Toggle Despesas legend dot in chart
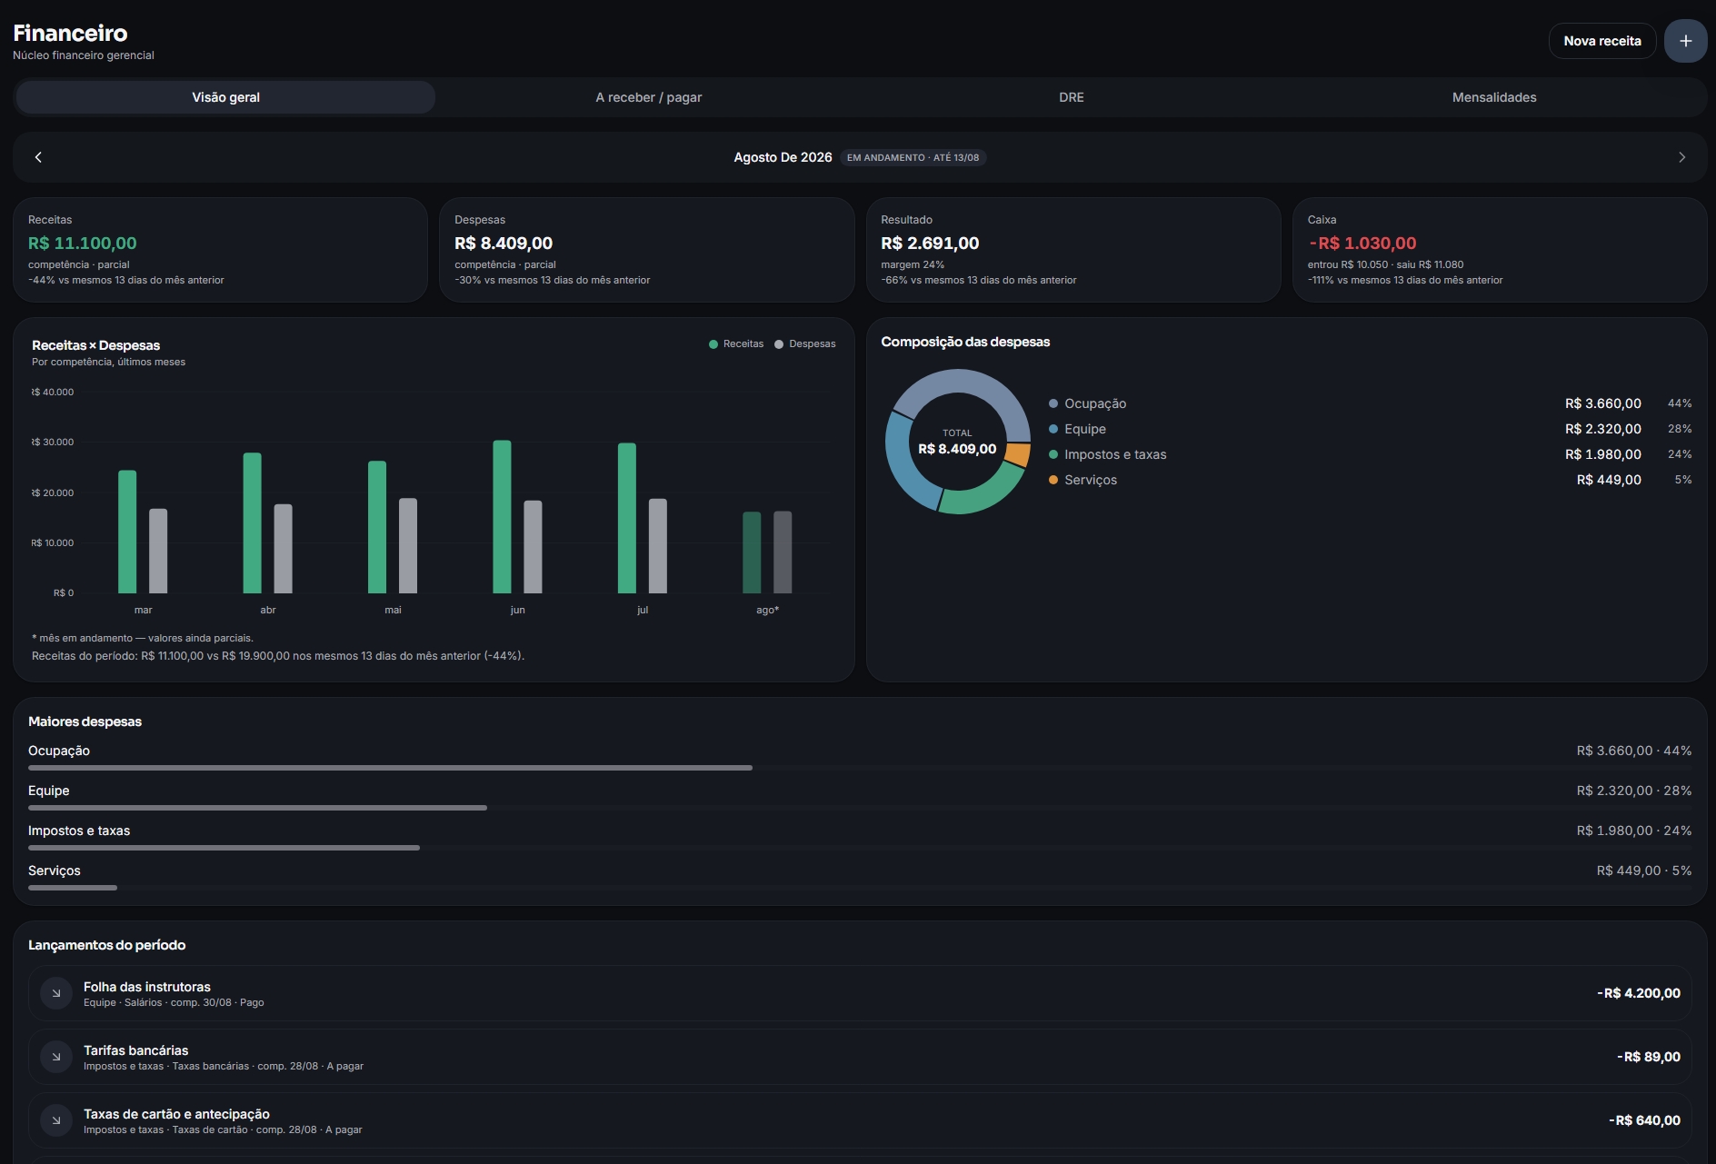This screenshot has height=1164, width=1716. pos(779,344)
